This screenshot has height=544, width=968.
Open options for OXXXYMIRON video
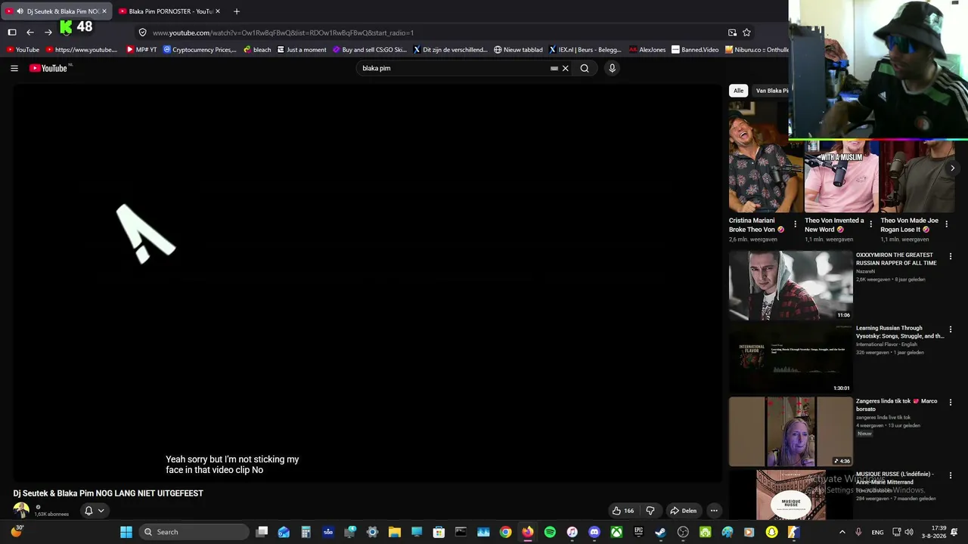click(951, 257)
